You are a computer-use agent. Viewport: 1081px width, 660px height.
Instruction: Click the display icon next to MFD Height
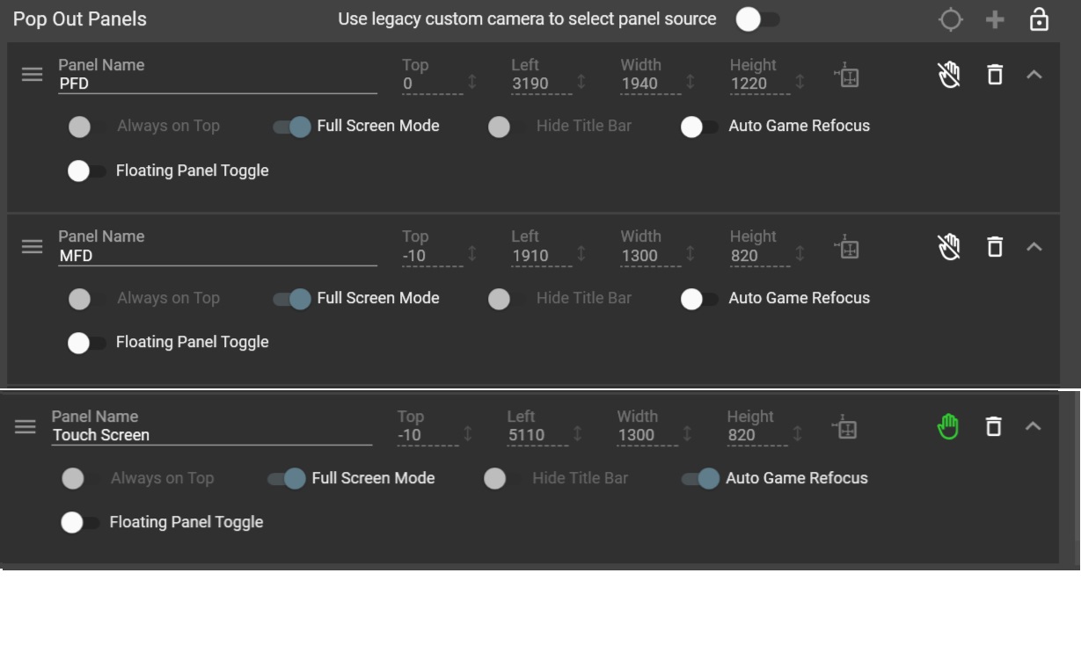pyautogui.click(x=850, y=249)
